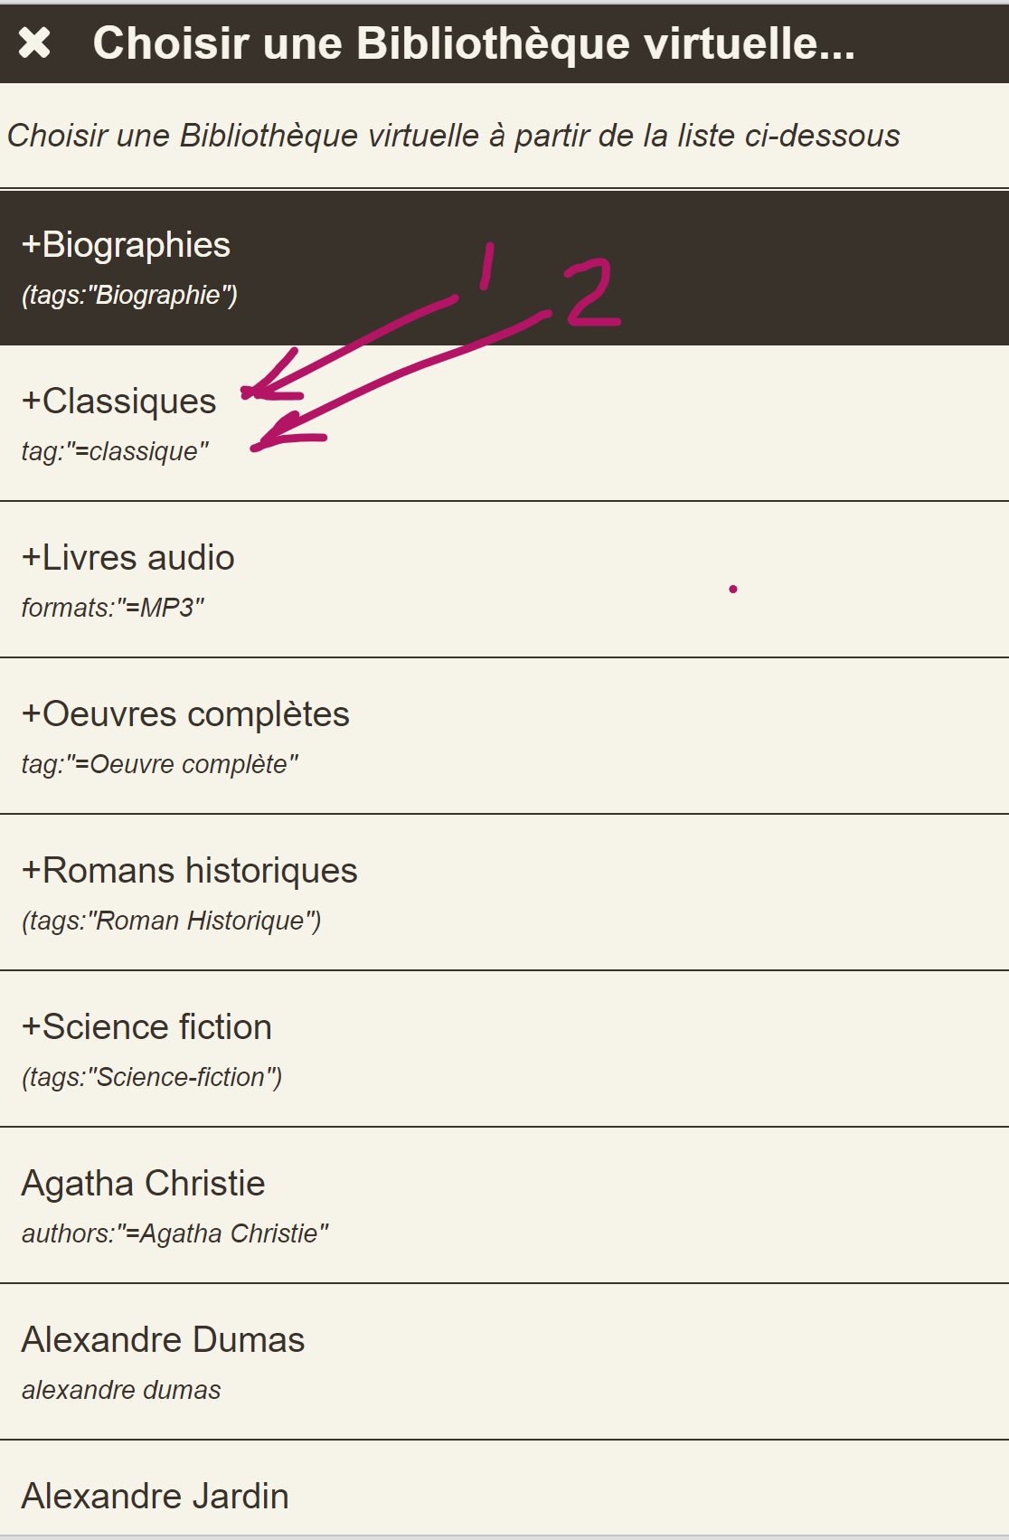Click the italic instruction text below header
This screenshot has height=1540, width=1009.
(453, 136)
